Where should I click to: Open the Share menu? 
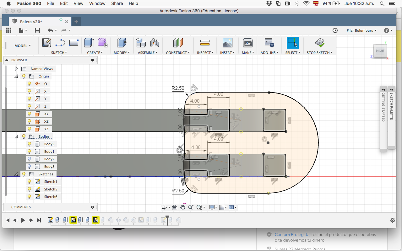117,3
